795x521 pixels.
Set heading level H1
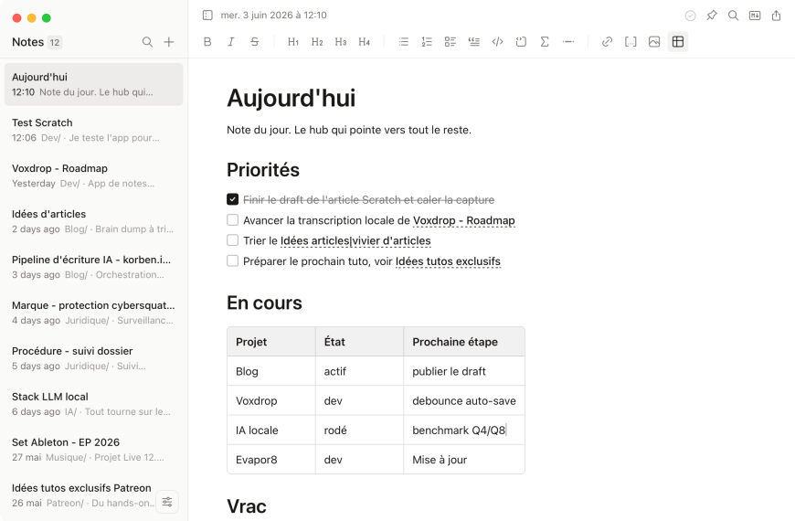pos(293,42)
